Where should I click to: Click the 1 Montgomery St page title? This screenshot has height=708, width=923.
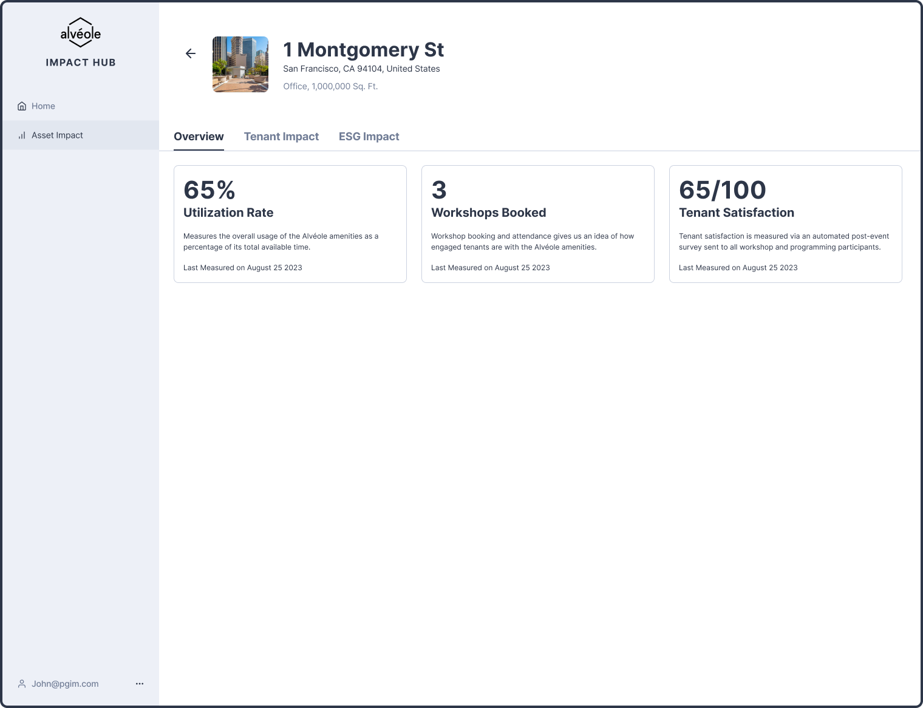coord(363,50)
